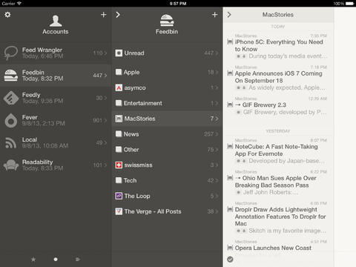Switch to unread items filter dot

[56, 259]
